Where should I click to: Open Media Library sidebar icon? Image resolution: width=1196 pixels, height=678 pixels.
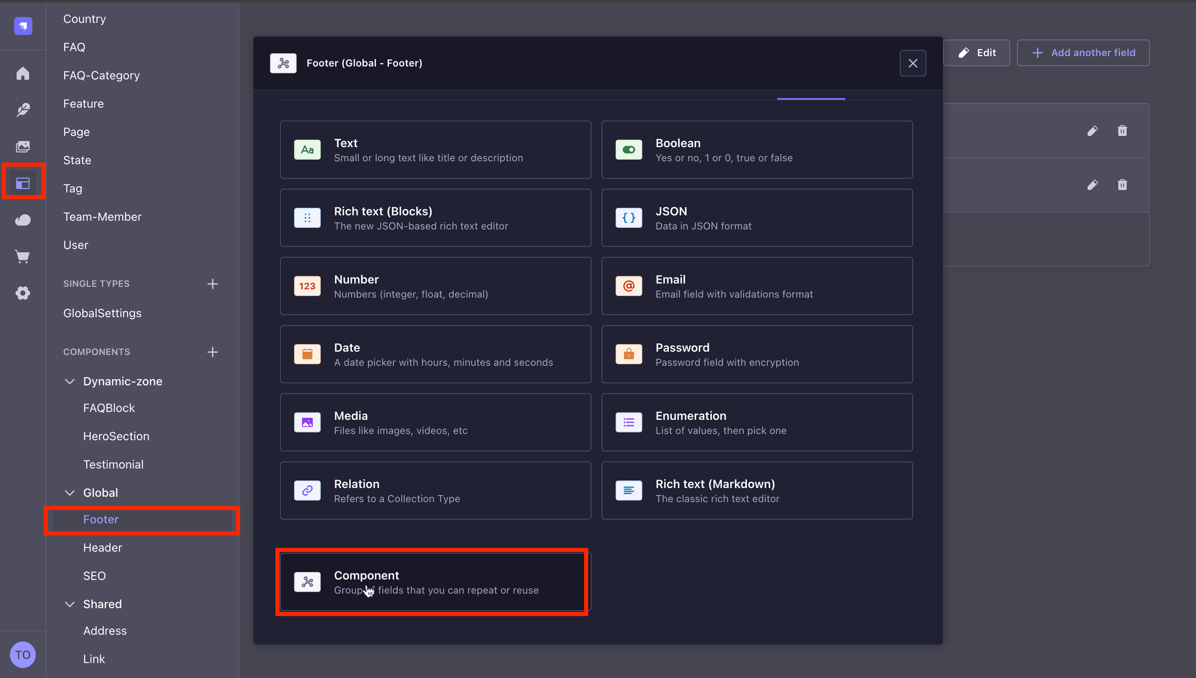tap(23, 147)
